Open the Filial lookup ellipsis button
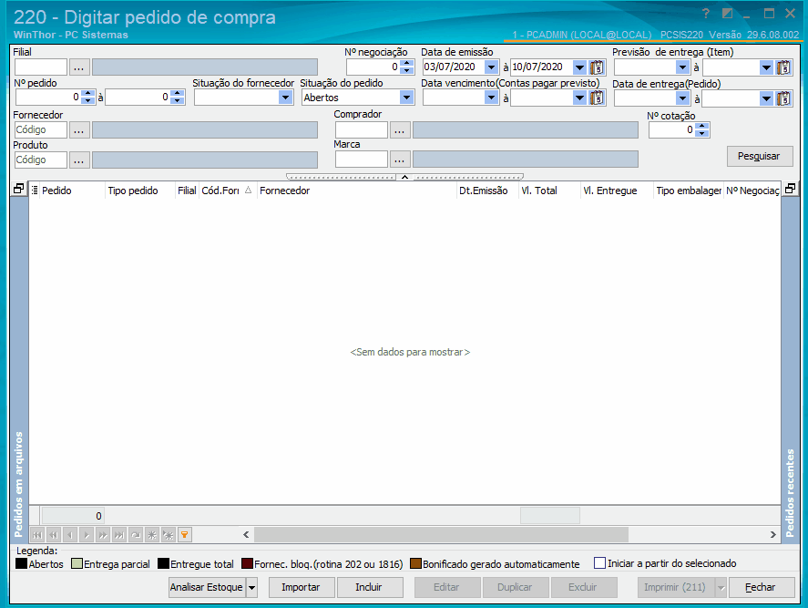Viewport: 808px width, 608px height. [79, 67]
